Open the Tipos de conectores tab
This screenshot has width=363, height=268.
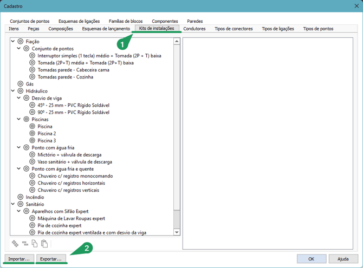(x=234, y=29)
